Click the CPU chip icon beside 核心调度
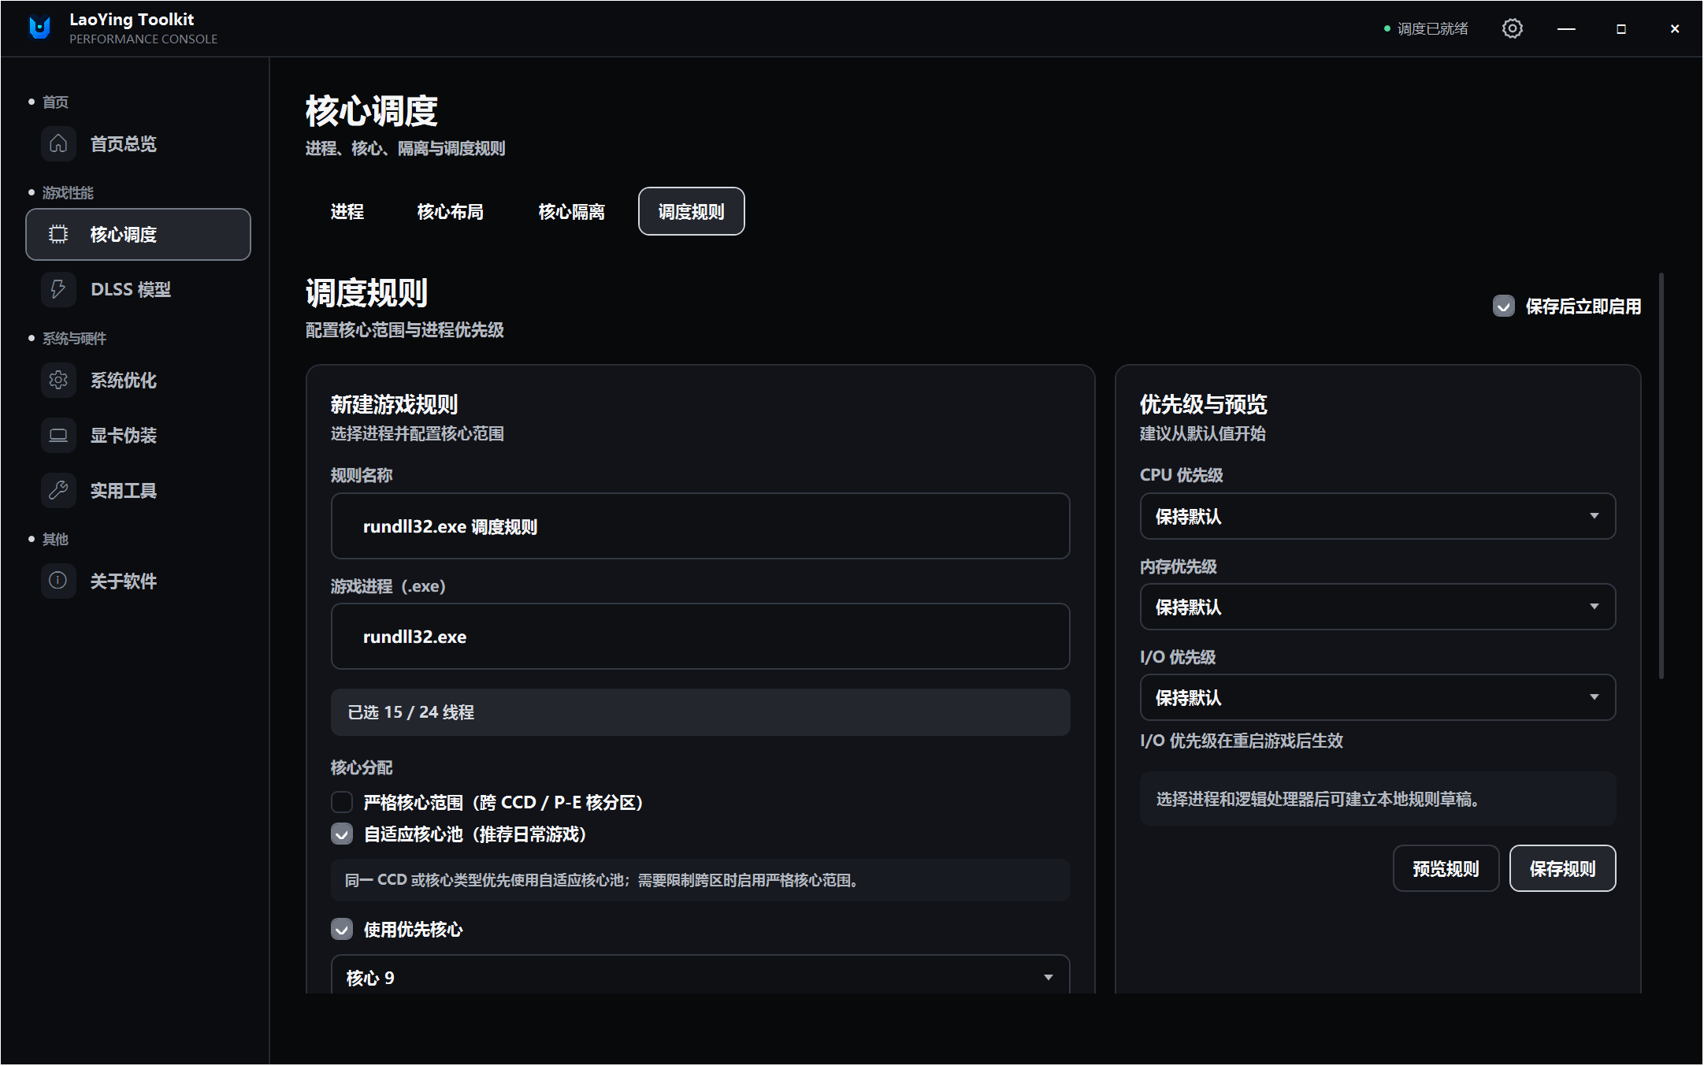The image size is (1704, 1066). tap(58, 234)
